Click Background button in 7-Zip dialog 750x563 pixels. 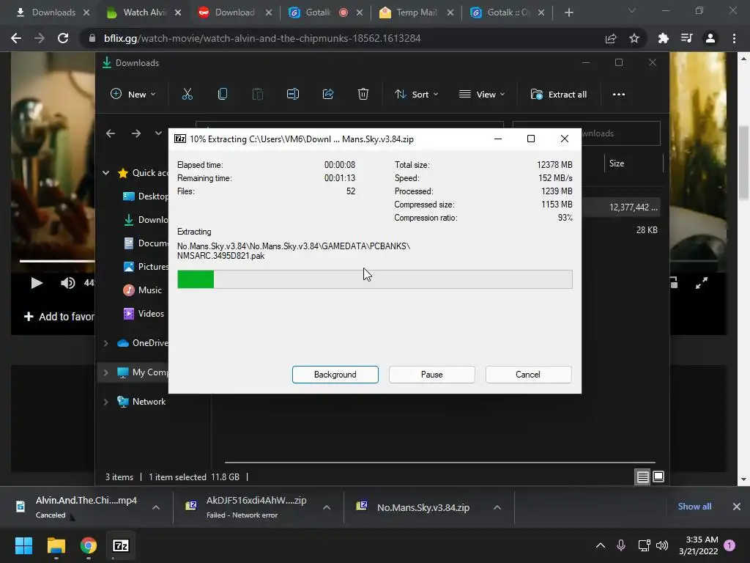coord(335,375)
